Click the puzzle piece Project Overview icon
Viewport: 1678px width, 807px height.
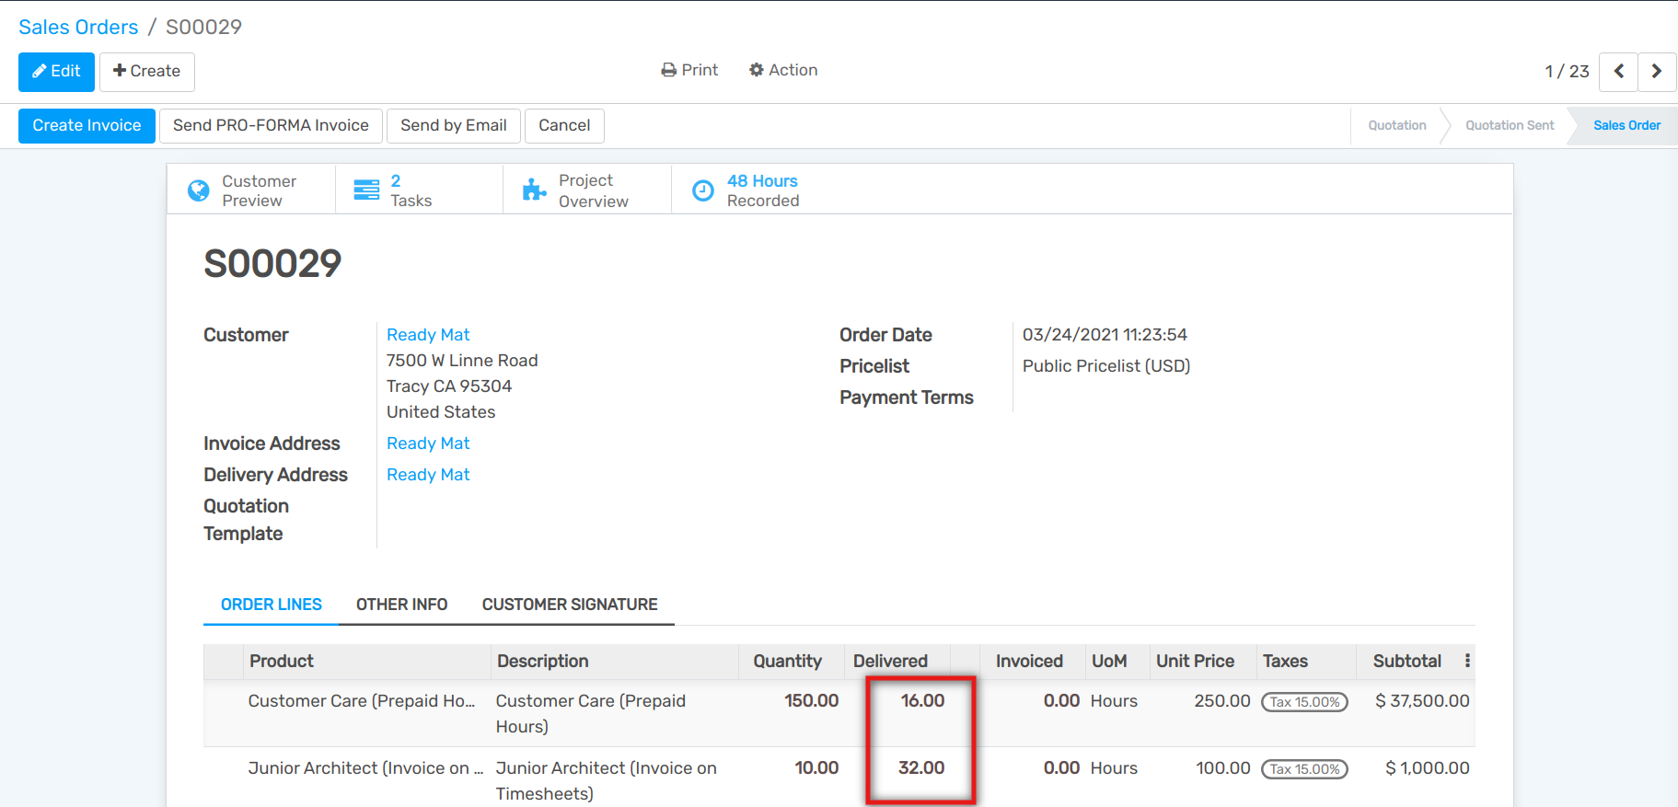534,190
